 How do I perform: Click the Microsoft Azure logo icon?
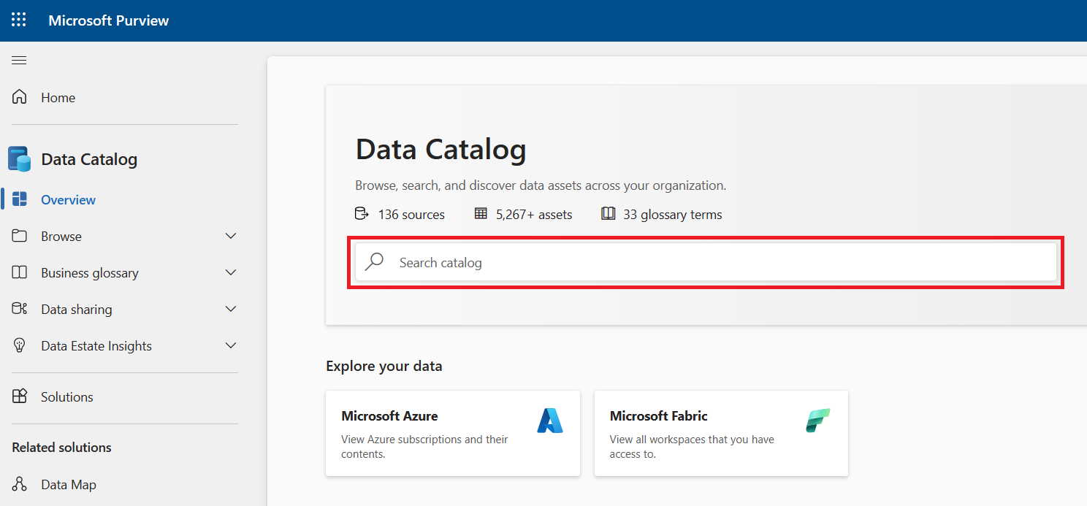point(550,421)
